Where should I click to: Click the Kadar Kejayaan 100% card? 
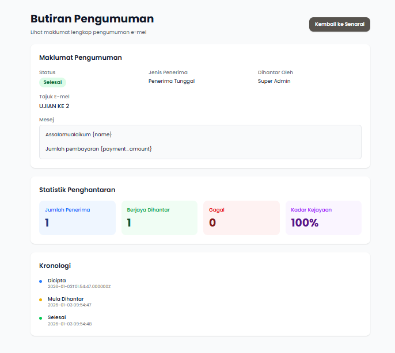[323, 218]
